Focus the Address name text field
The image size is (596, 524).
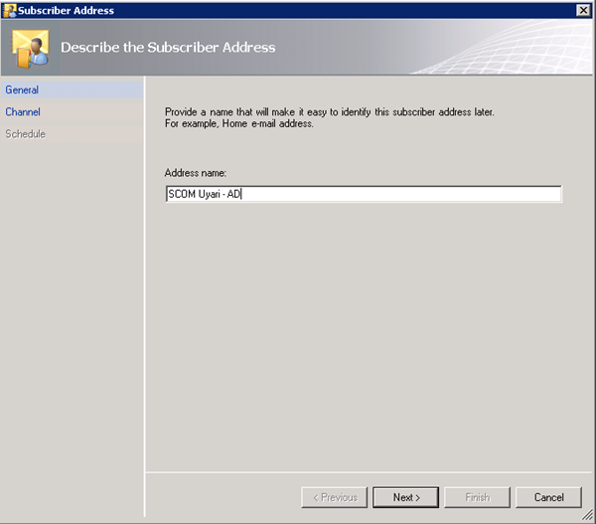pos(364,194)
